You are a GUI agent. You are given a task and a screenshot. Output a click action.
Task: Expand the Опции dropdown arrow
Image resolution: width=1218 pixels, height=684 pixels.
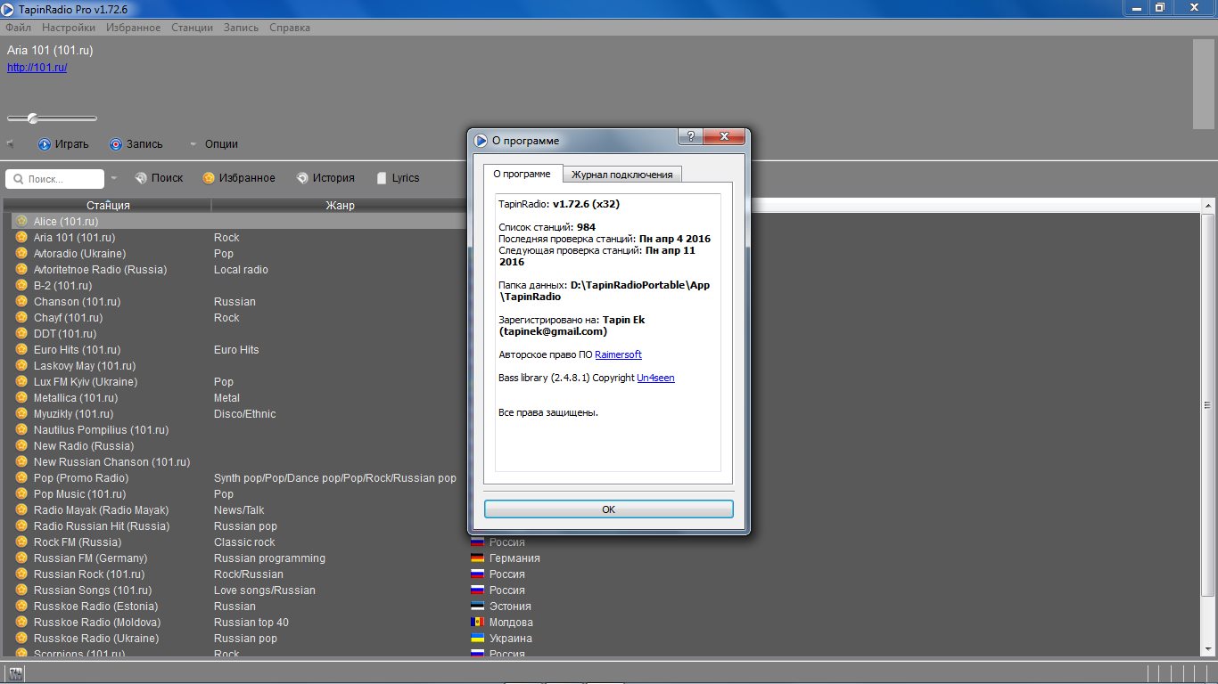193,144
